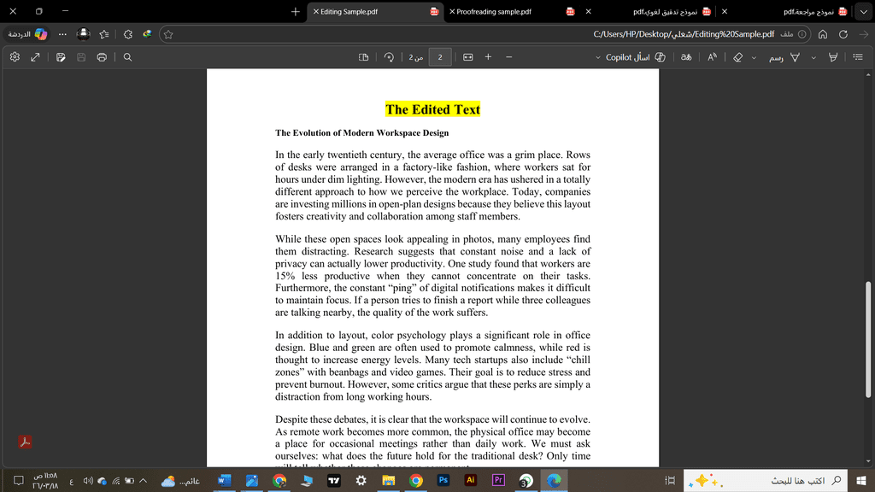This screenshot has height=492, width=875.
Task: Open Photoshop from taskbar
Action: pyautogui.click(x=443, y=480)
